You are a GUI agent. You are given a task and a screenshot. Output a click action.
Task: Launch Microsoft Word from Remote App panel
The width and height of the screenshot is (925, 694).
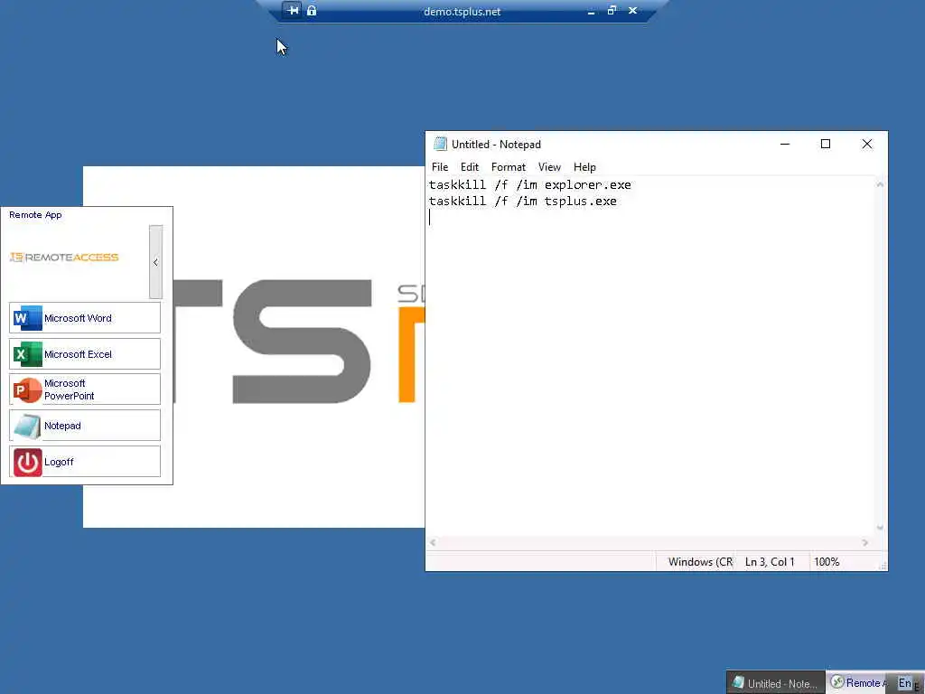84,318
